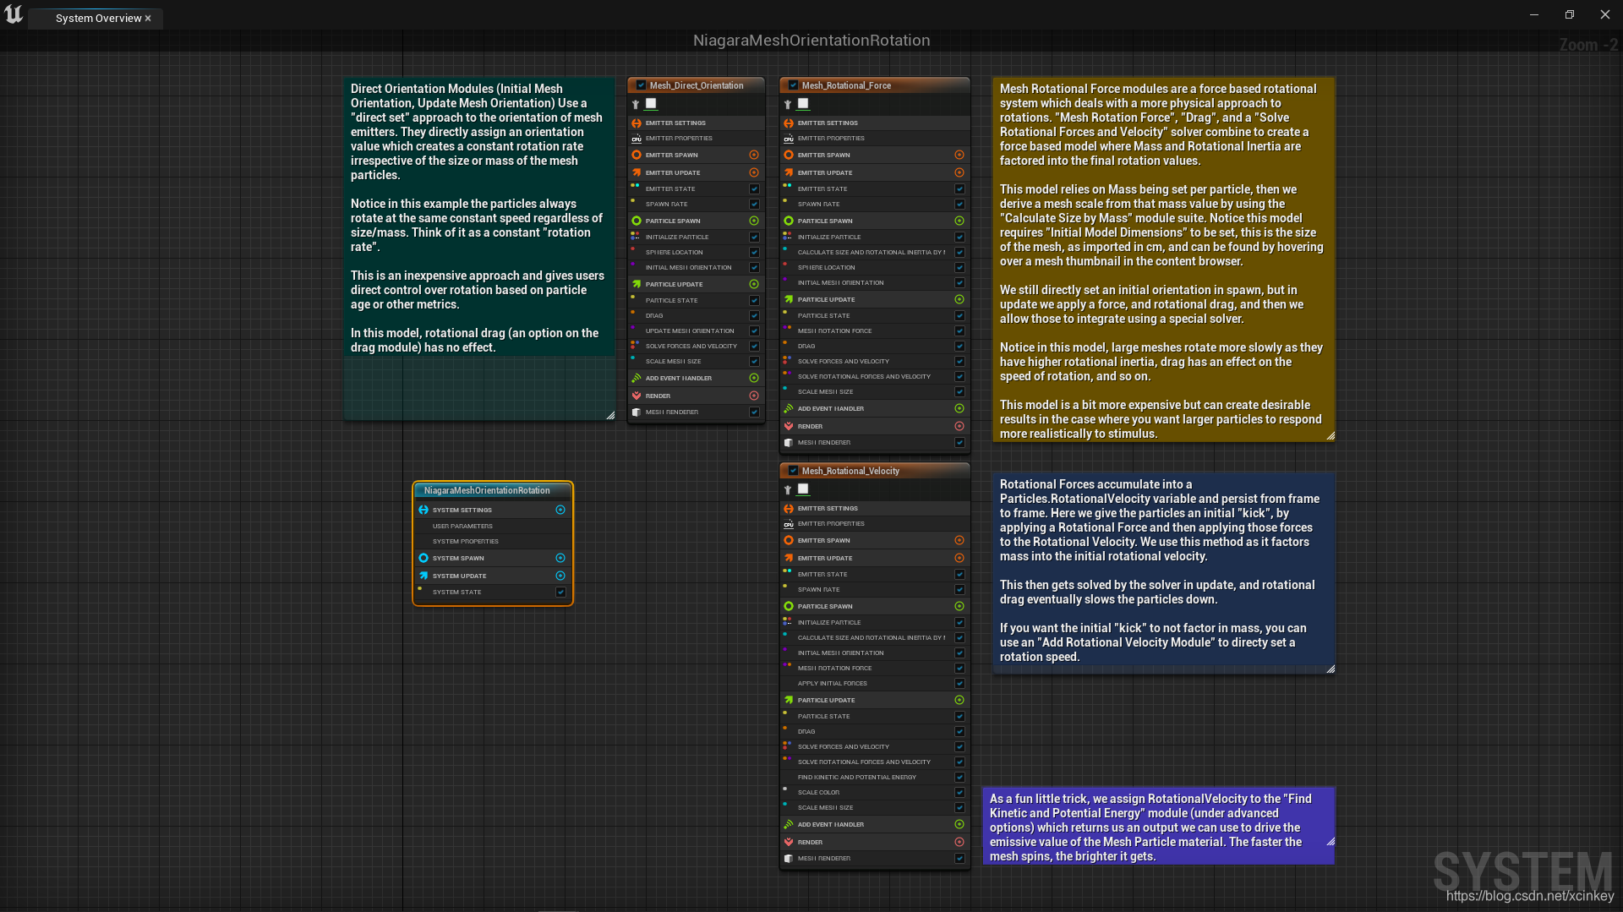Viewport: 1623px width, 912px height.
Task: Select System Properties in system node
Action: (493, 542)
